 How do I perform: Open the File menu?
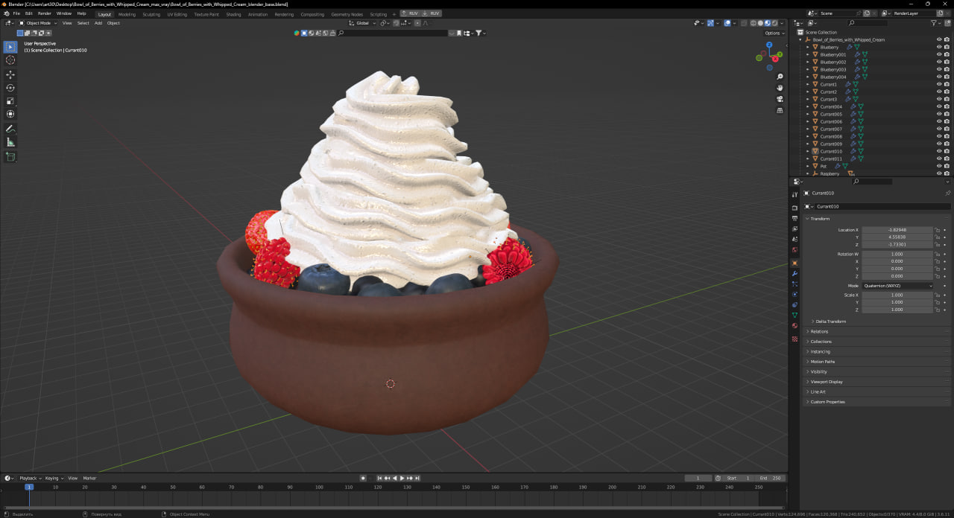point(16,13)
